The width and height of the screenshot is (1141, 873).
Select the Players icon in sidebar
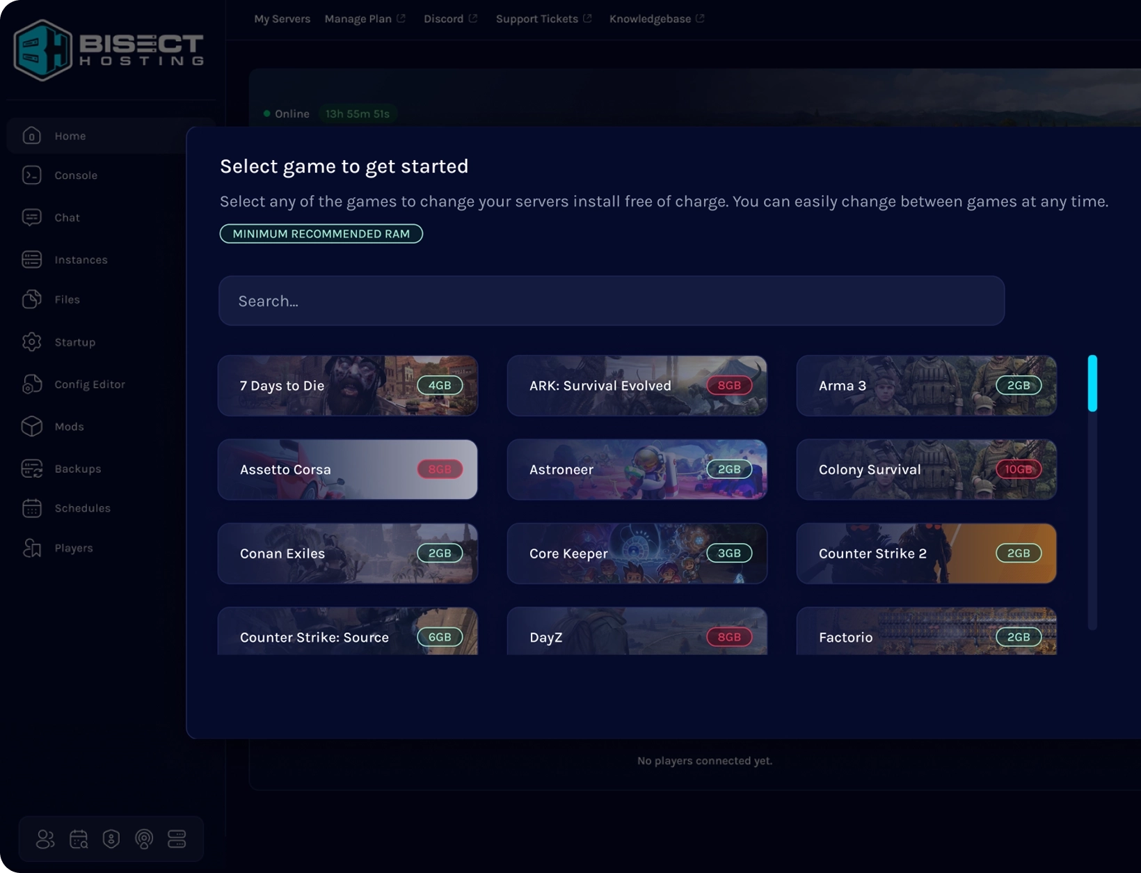click(x=31, y=548)
